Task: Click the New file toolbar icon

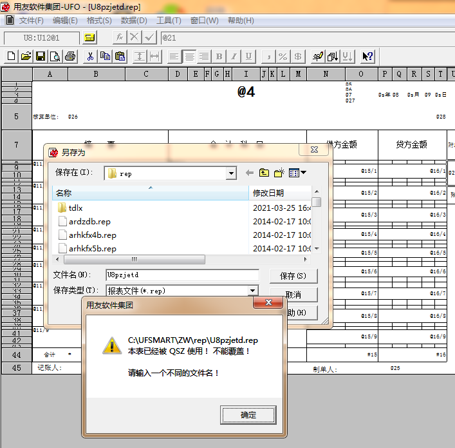Action: (12, 56)
